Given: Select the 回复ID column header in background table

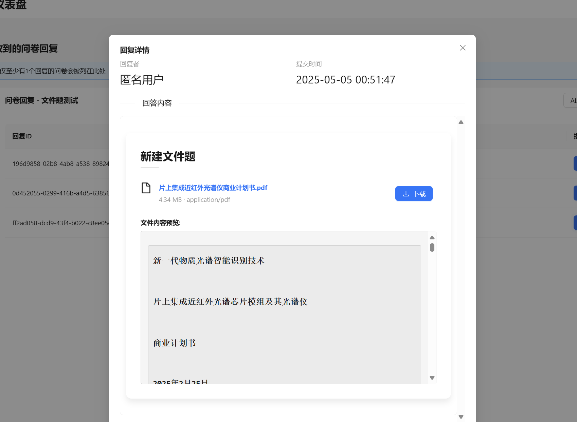Looking at the screenshot, I should coord(22,136).
